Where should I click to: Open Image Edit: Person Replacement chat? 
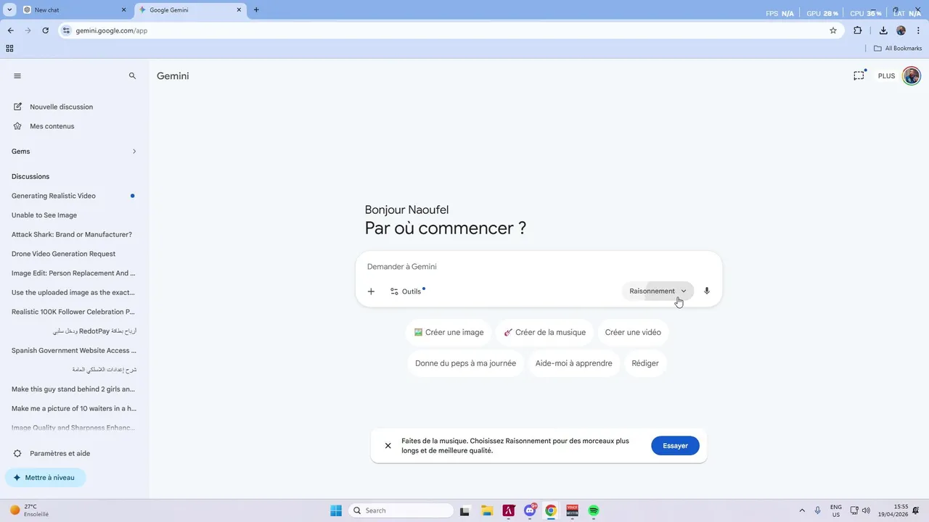pos(73,273)
